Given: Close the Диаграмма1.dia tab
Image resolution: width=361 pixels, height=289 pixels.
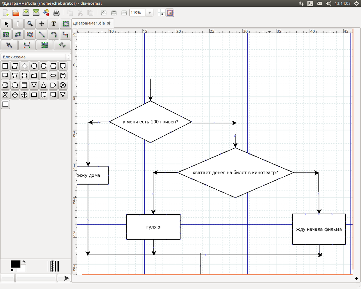Looking at the screenshot, I should point(109,23).
